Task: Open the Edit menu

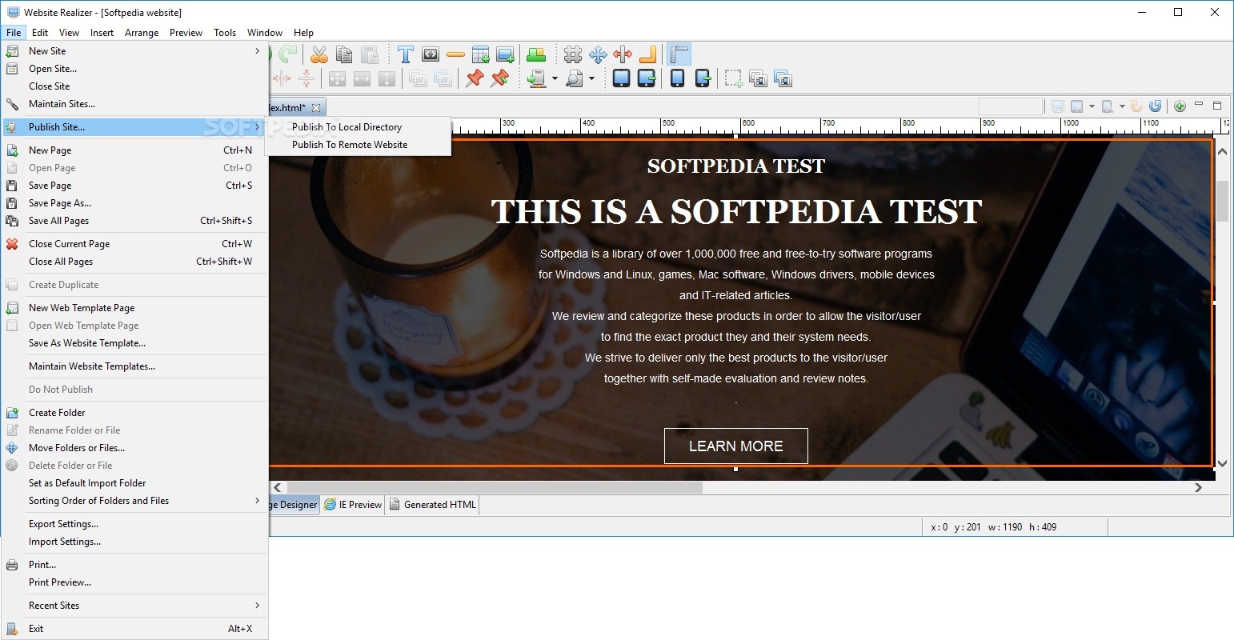Action: pos(40,33)
